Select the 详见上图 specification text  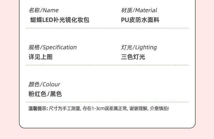(41, 57)
